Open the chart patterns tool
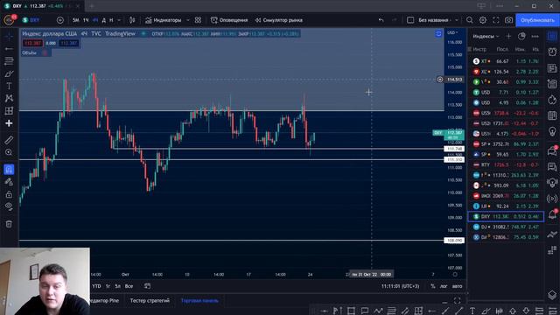 (9, 98)
